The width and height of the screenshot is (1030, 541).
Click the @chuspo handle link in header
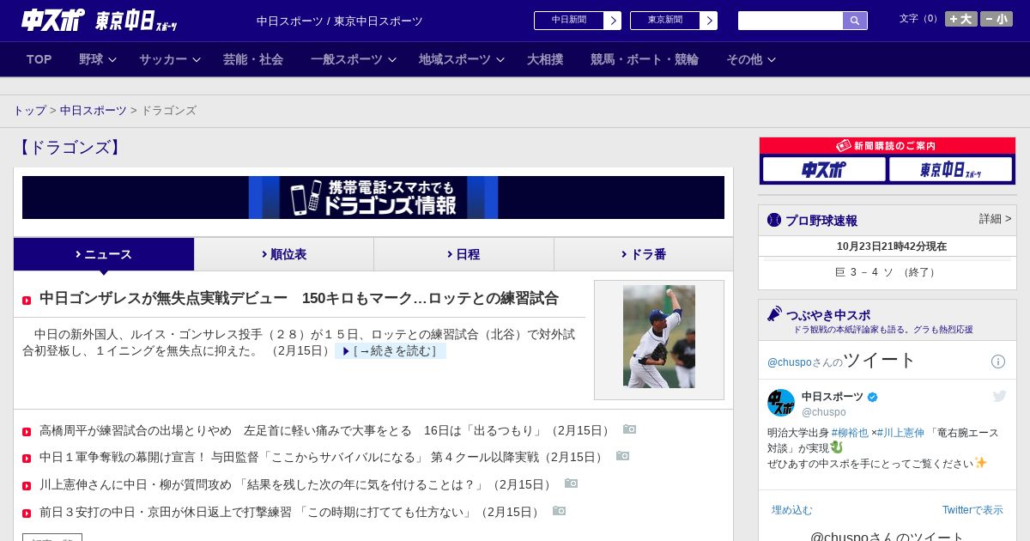coord(791,362)
